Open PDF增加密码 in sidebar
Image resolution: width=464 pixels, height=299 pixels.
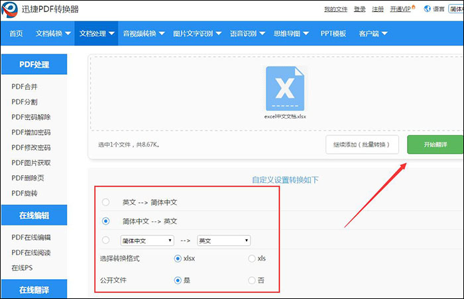point(31,133)
